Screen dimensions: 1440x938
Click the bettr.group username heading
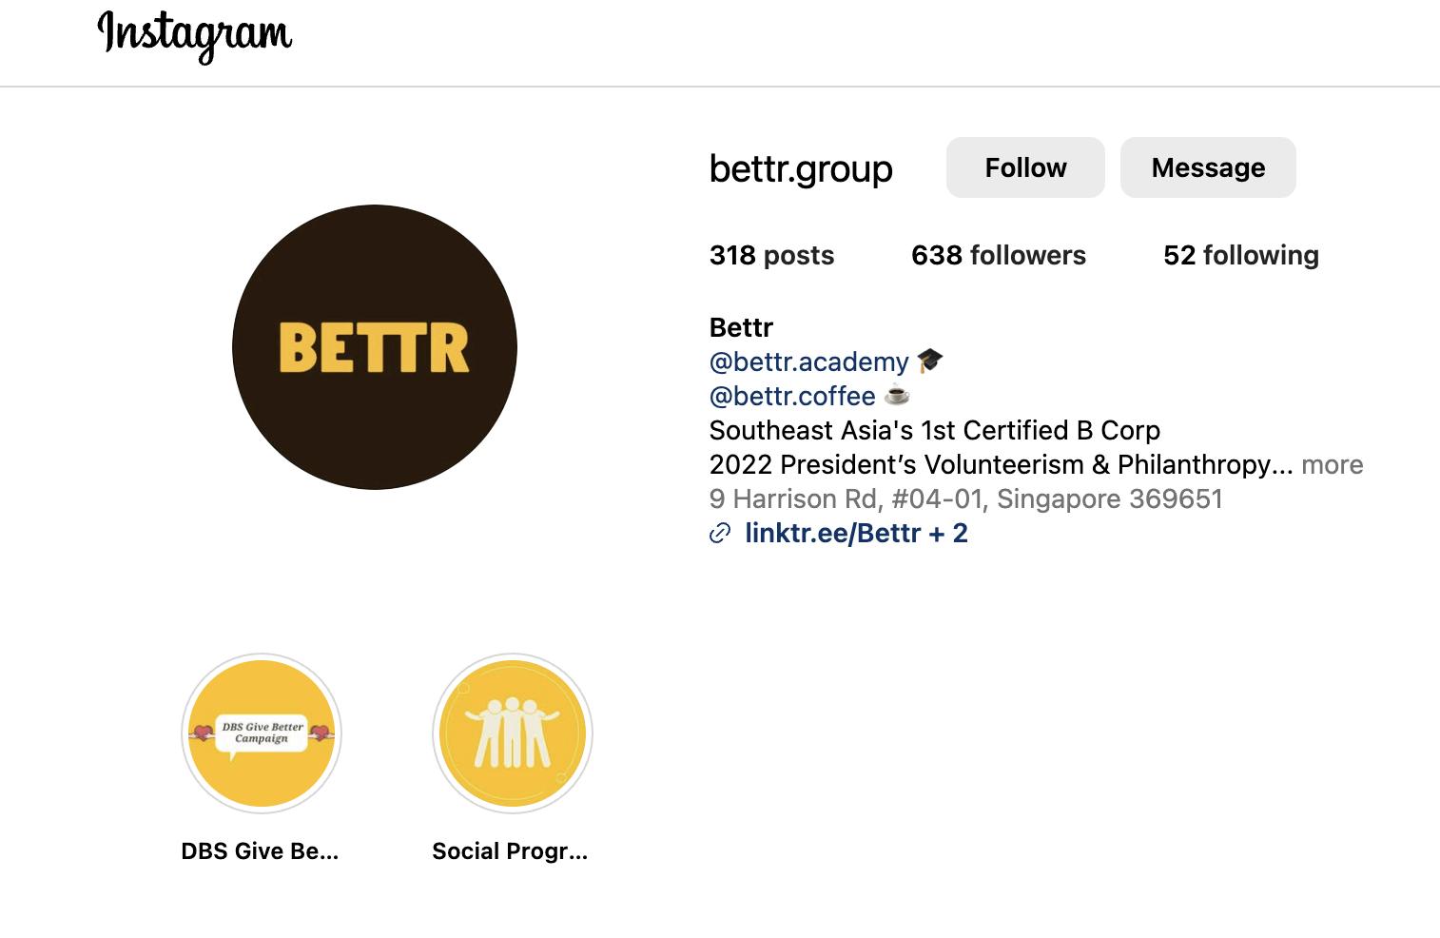(801, 168)
